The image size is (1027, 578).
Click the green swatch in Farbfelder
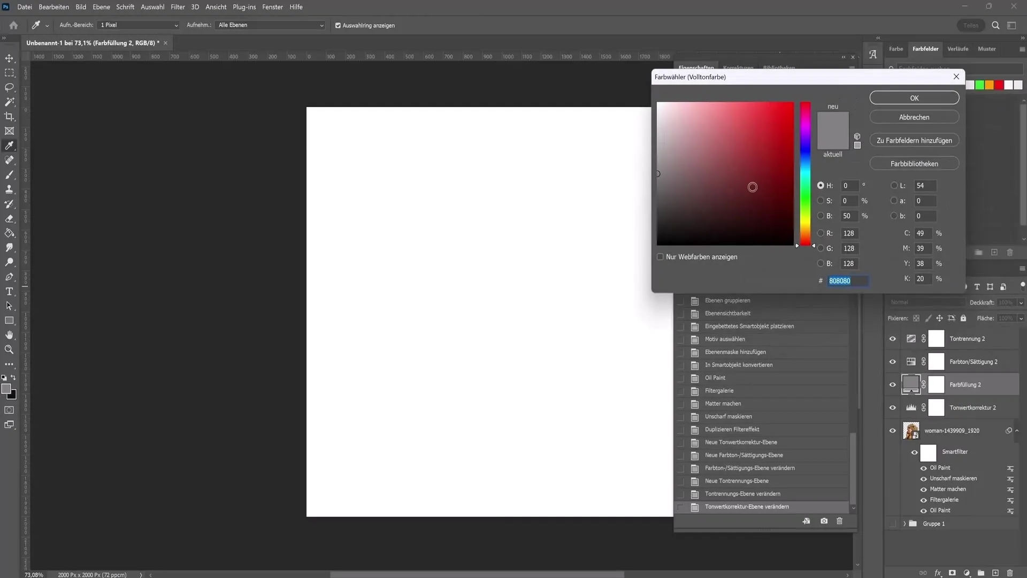click(x=979, y=85)
